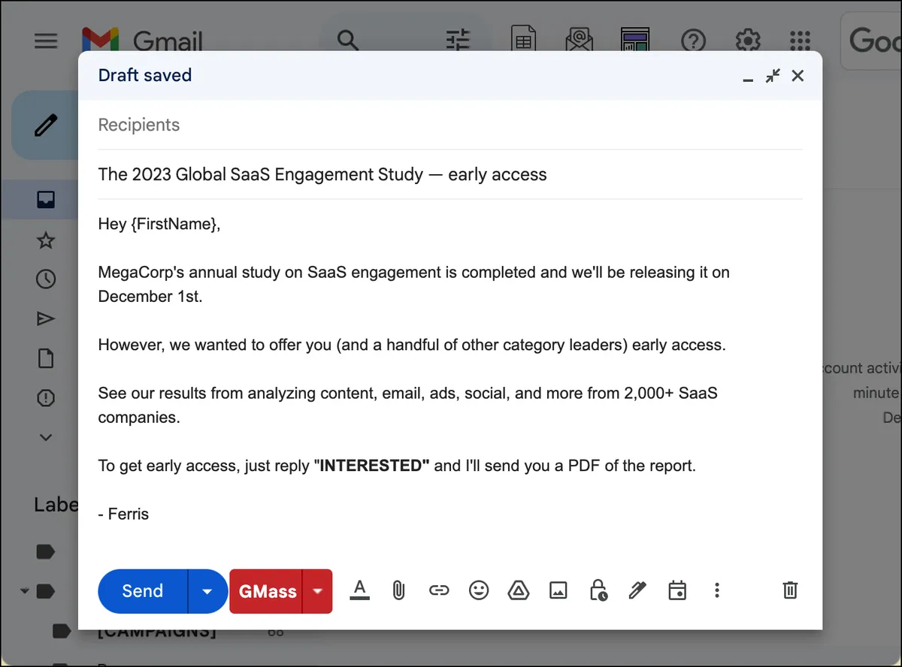Image resolution: width=902 pixels, height=667 pixels.
Task: Open the GMass dashboard icon in the header
Action: coord(635,40)
